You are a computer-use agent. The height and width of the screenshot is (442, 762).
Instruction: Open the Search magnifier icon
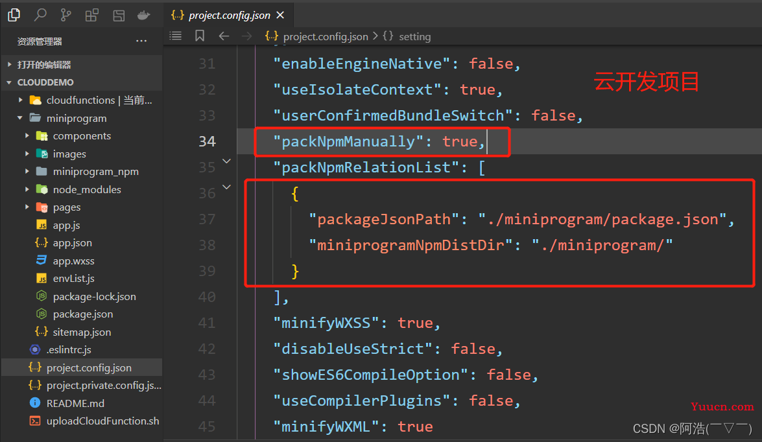click(x=40, y=15)
